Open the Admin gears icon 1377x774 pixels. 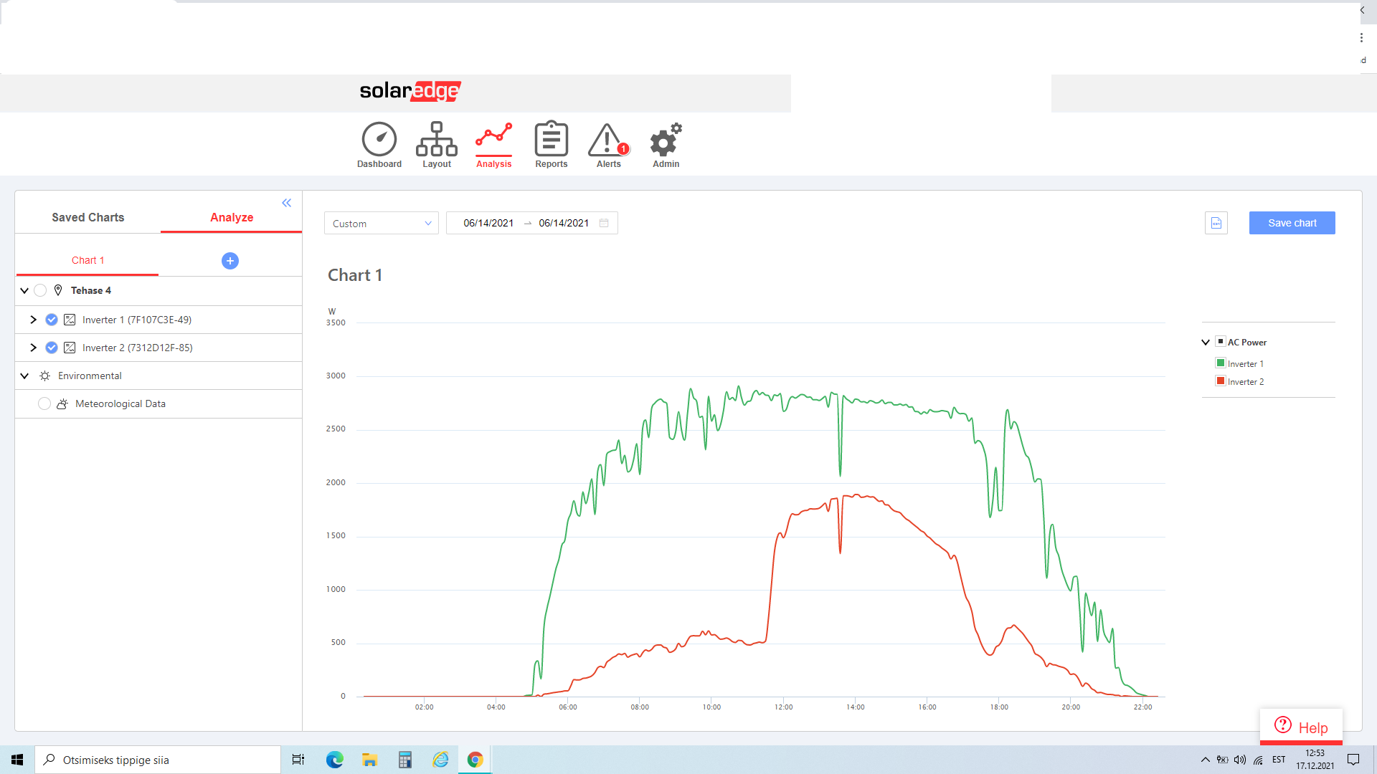point(665,140)
